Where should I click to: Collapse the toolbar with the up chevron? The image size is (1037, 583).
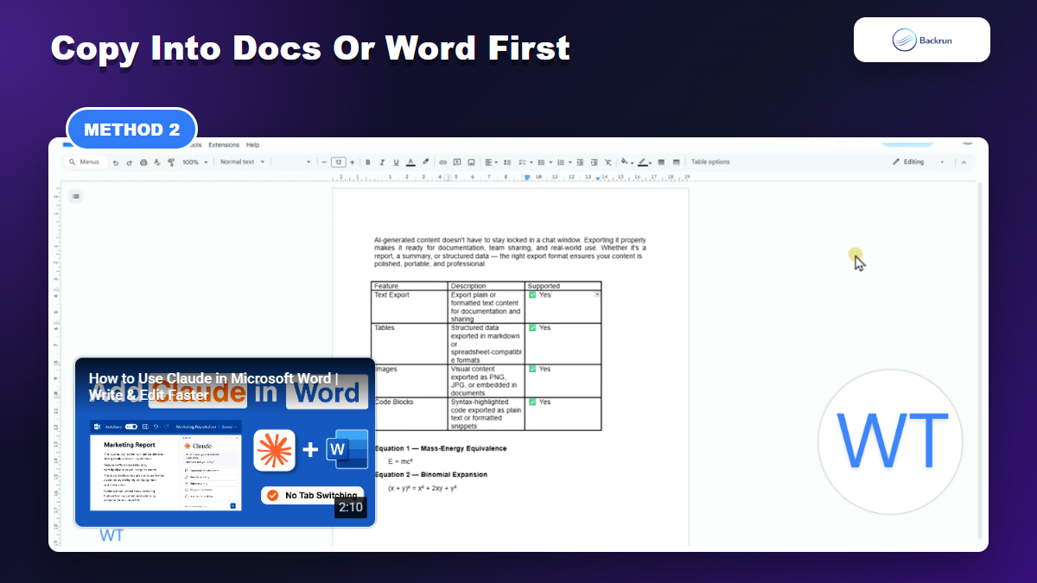click(x=964, y=162)
